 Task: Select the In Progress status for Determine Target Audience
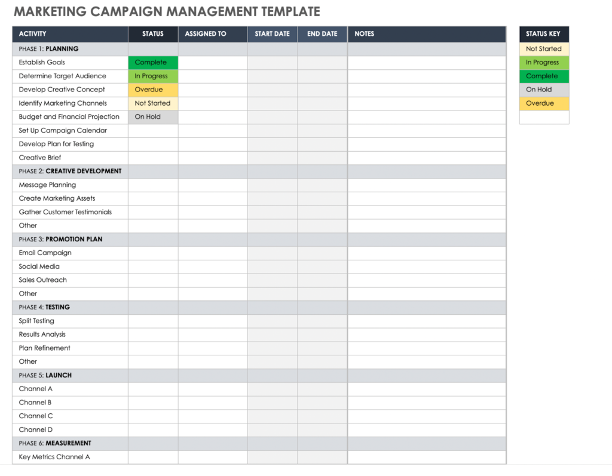click(153, 76)
